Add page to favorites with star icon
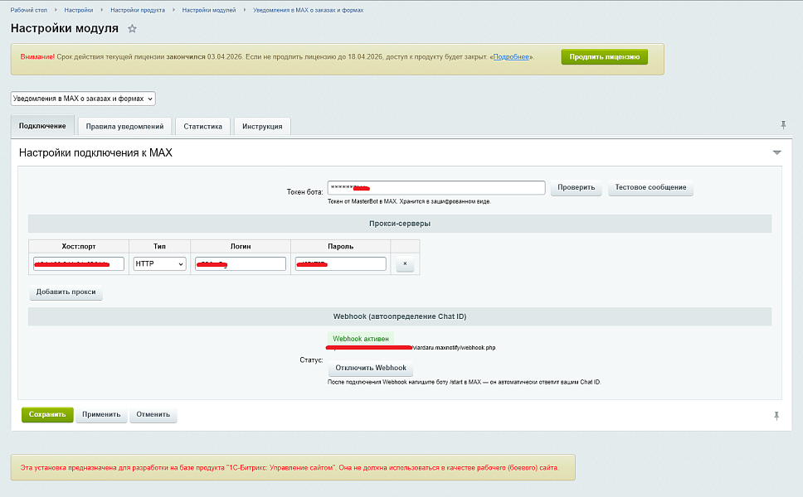The width and height of the screenshot is (803, 497). (x=132, y=28)
